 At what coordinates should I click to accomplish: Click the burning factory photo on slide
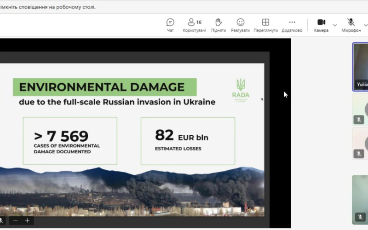pyautogui.click(x=132, y=191)
